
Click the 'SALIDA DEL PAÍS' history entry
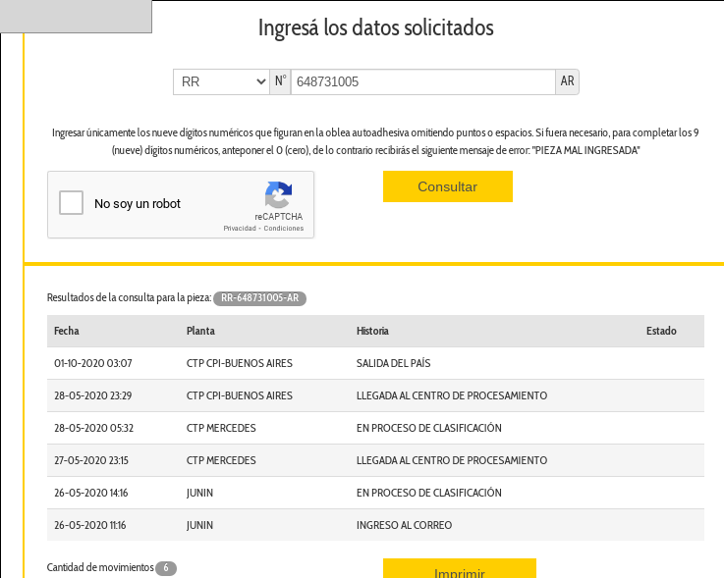coord(393,363)
